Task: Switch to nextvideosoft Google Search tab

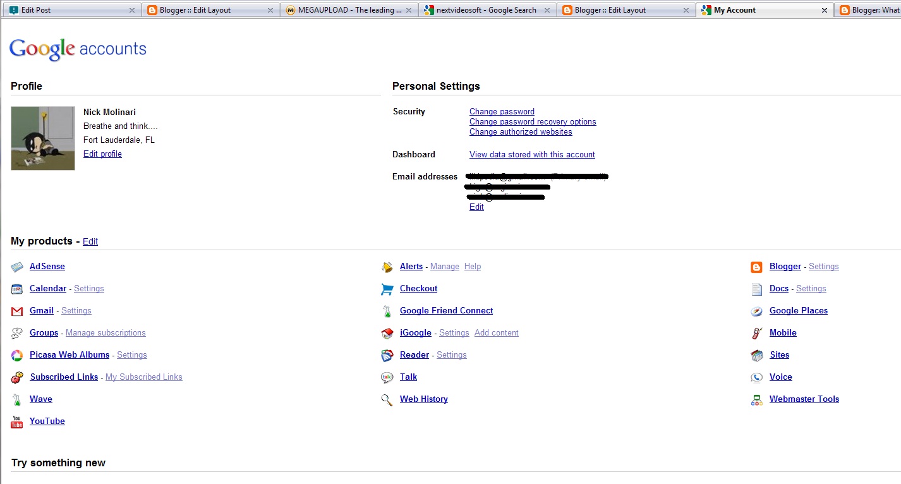Action: coord(487,10)
